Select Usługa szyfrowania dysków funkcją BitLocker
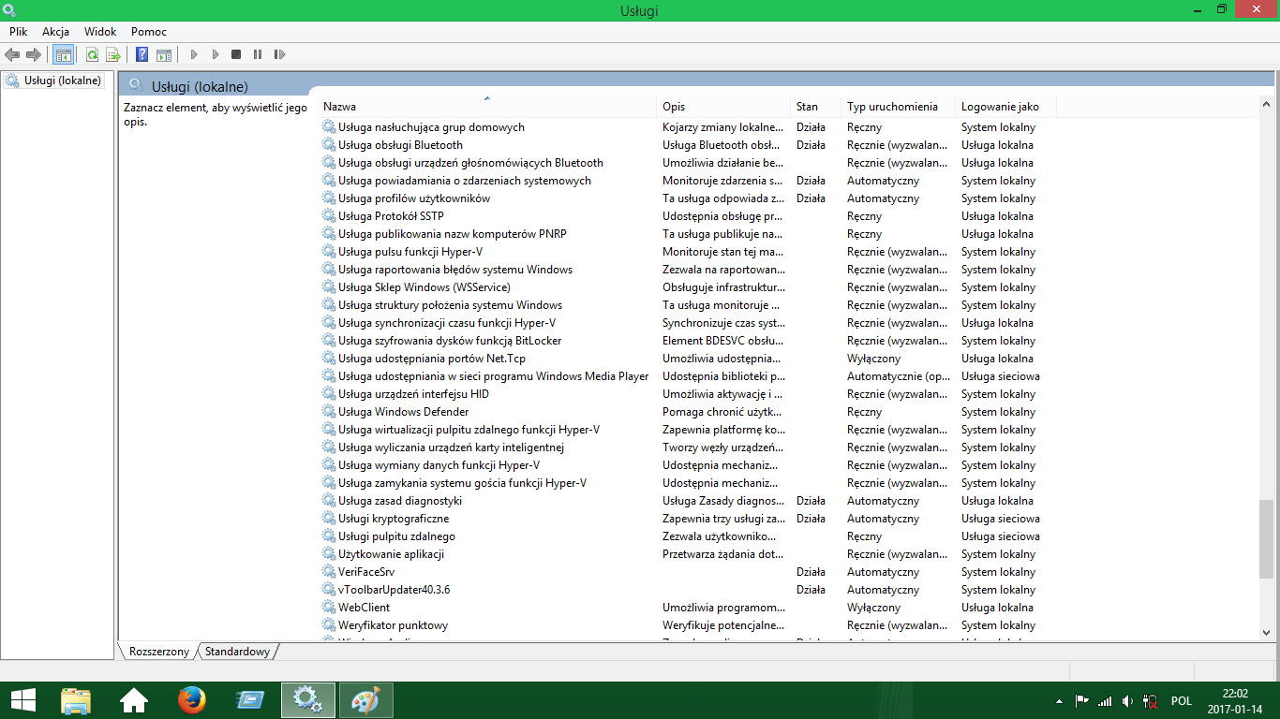Image resolution: width=1280 pixels, height=719 pixels. [x=689, y=341]
